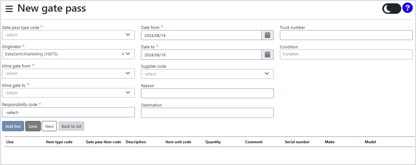
Task: Expand the Mine gate from dropdown
Action: pyautogui.click(x=68, y=73)
